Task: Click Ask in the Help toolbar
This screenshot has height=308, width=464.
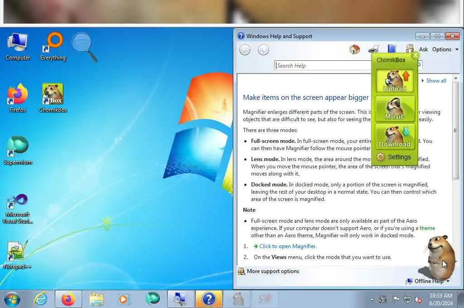Action: click(423, 49)
